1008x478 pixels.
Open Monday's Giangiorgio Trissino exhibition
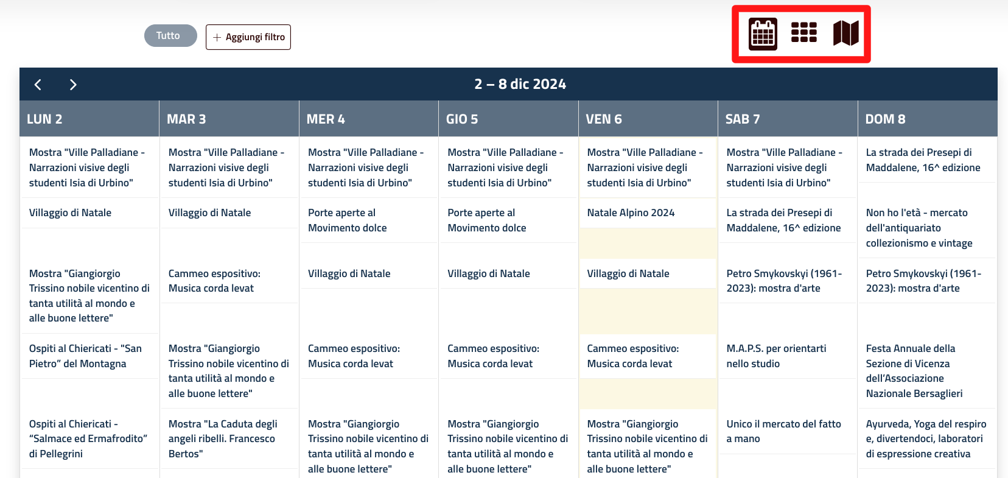coord(89,296)
